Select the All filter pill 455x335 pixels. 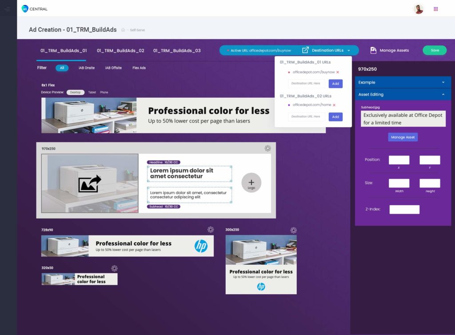[x=62, y=68]
